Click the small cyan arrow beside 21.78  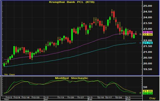coord(140,43)
